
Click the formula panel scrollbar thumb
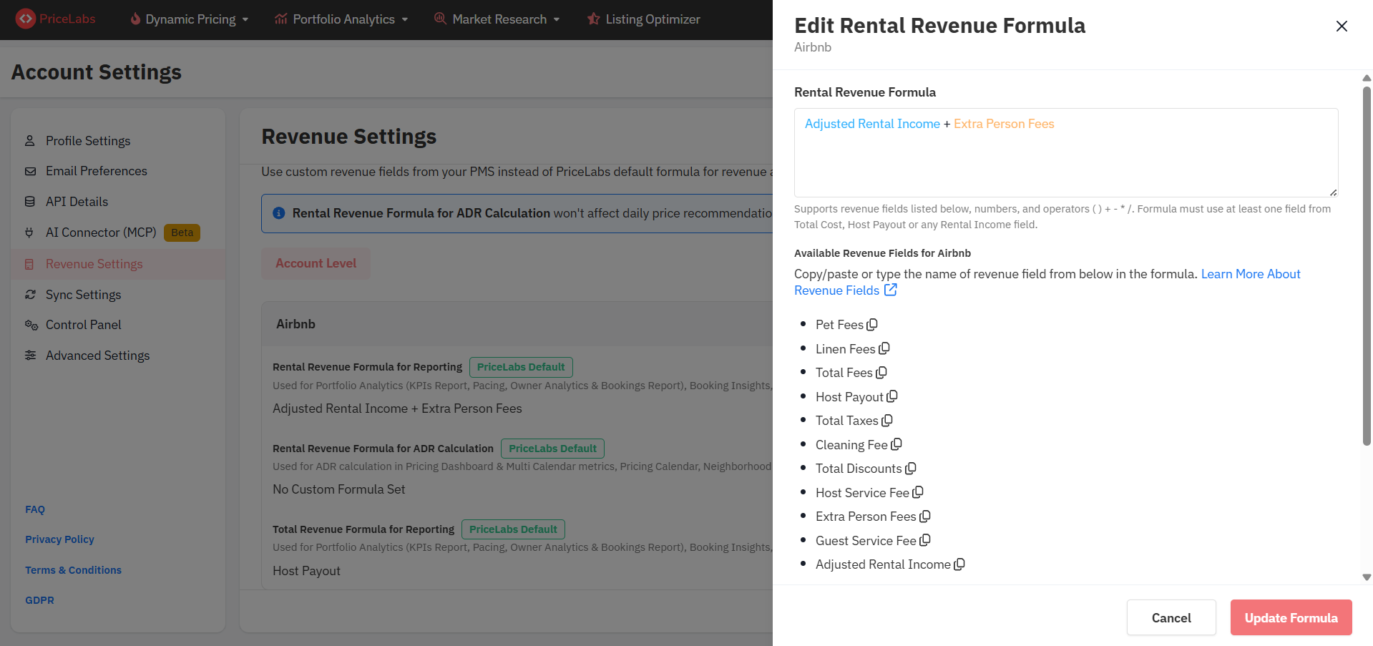point(1367,266)
